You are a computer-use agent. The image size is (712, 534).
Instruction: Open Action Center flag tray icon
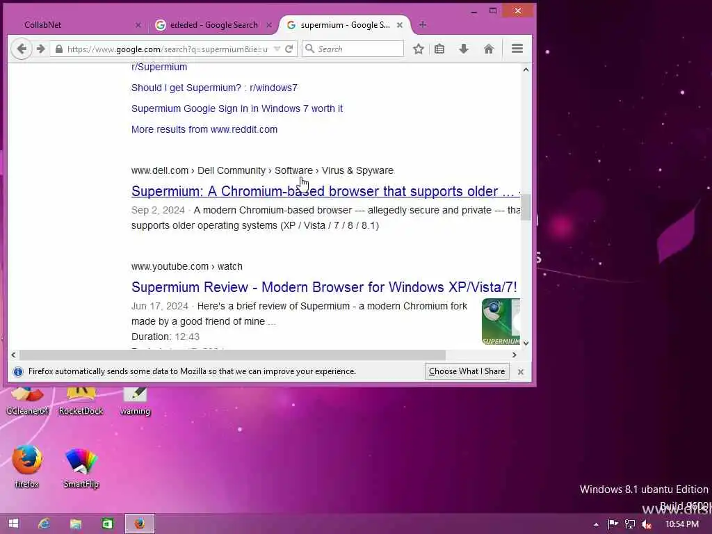[613, 524]
